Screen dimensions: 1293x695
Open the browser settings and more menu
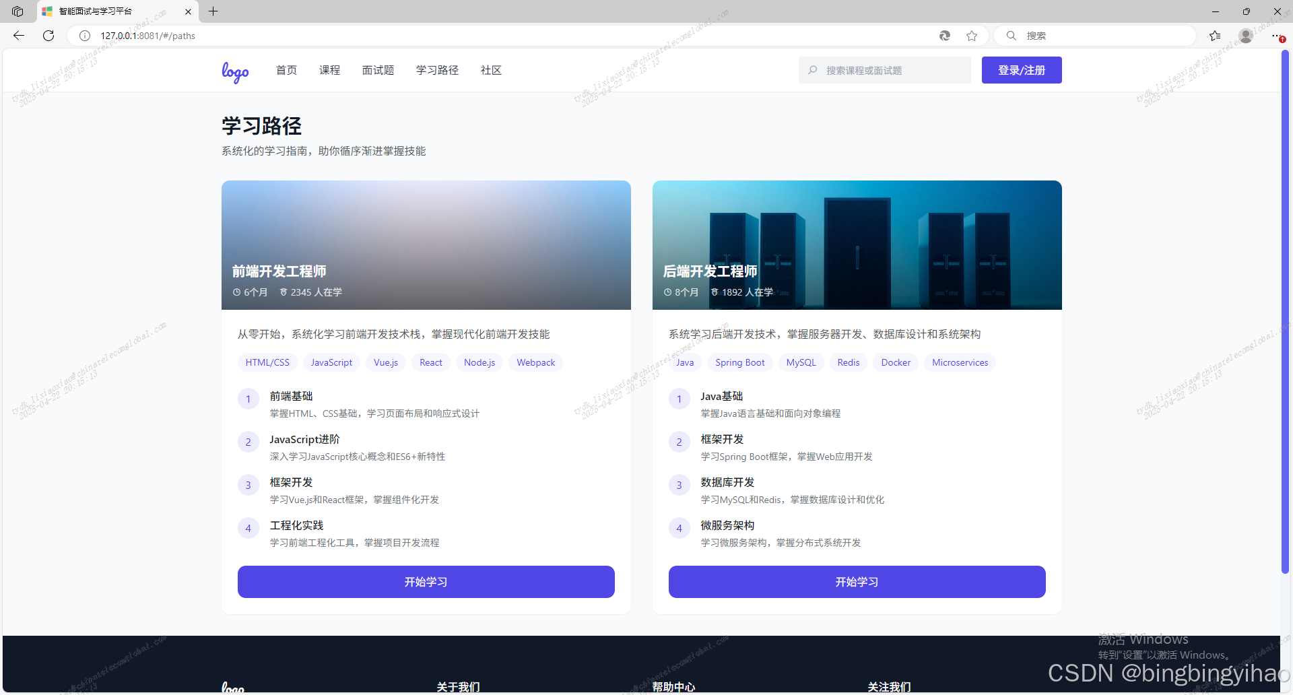1276,36
